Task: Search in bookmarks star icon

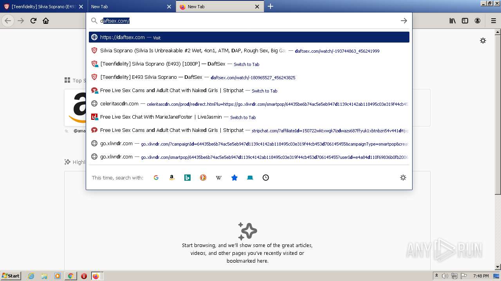Action: point(234,178)
